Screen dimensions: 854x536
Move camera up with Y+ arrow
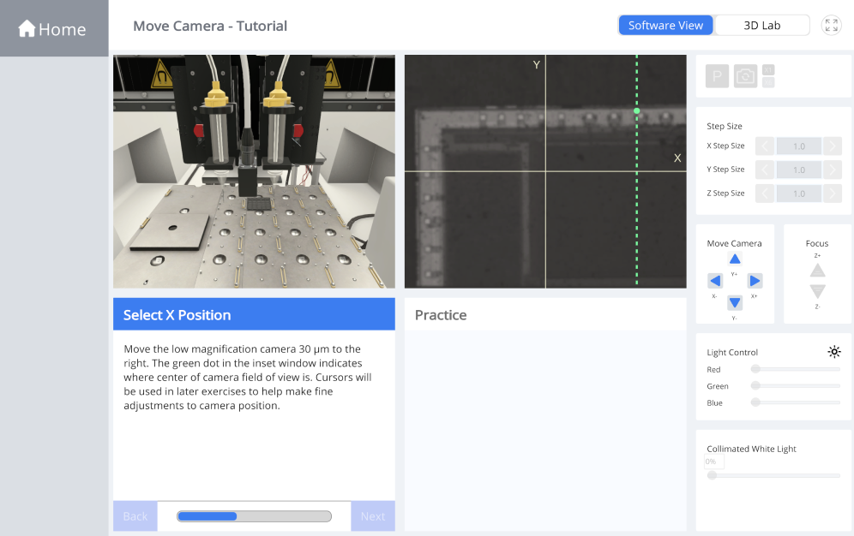pyautogui.click(x=735, y=259)
